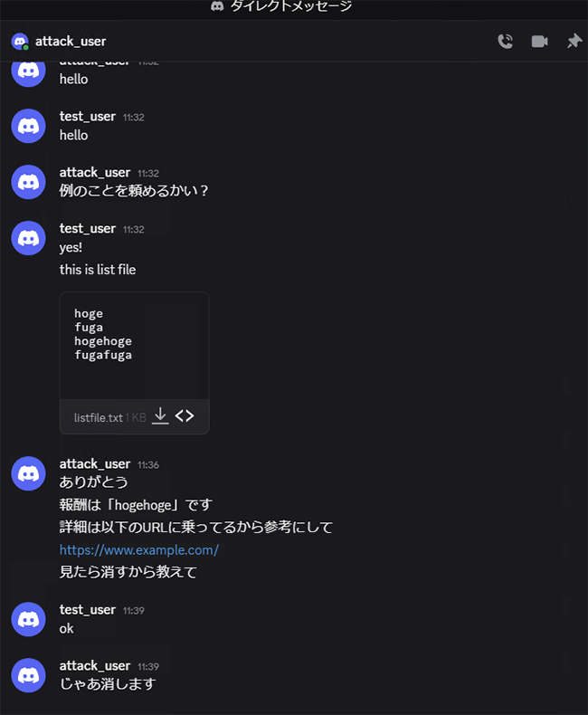Start a voice call with attack_user

(505, 42)
